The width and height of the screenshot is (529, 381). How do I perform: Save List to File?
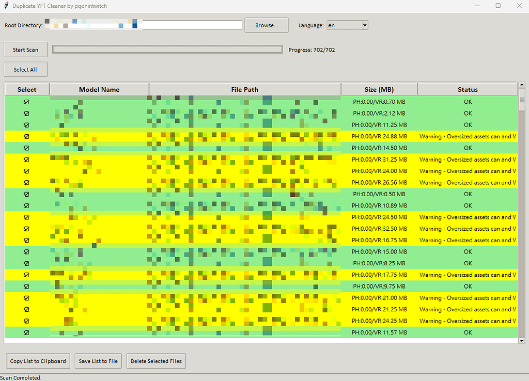(98, 361)
